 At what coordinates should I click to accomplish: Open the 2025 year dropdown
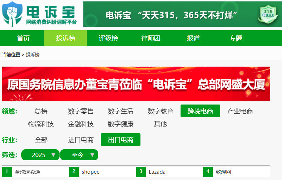tap(40, 155)
